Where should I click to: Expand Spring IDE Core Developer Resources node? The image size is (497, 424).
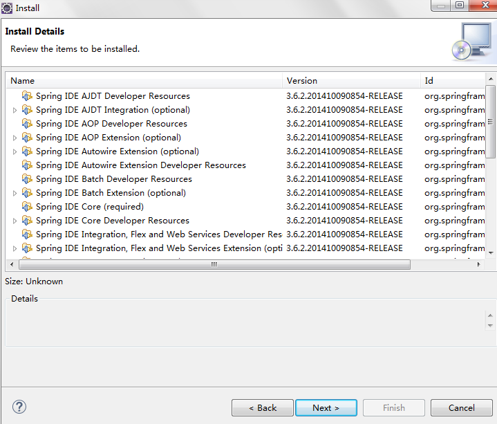15,221
